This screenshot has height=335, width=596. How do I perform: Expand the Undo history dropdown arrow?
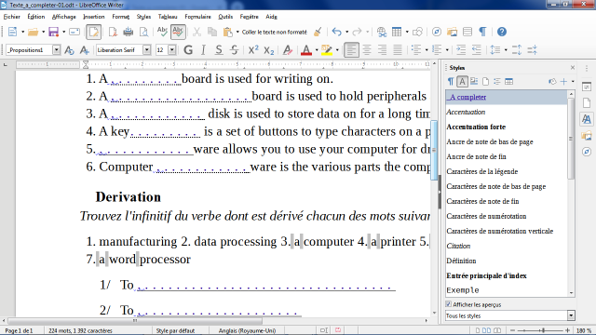tap(346, 32)
